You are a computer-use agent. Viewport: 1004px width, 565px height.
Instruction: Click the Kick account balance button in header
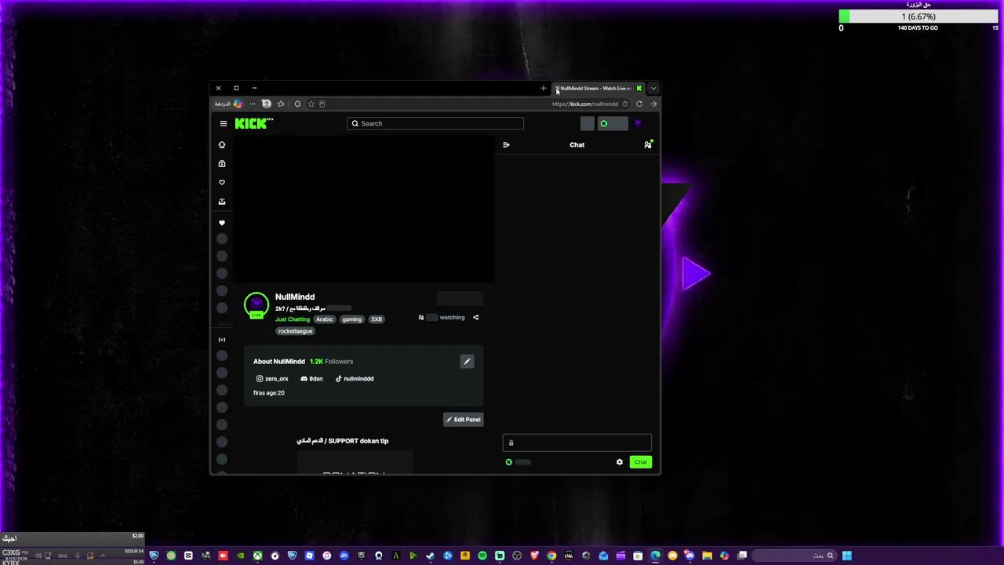[613, 123]
